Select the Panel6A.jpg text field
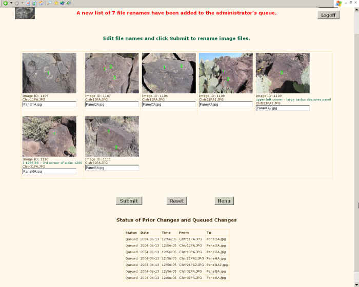 pos(112,168)
